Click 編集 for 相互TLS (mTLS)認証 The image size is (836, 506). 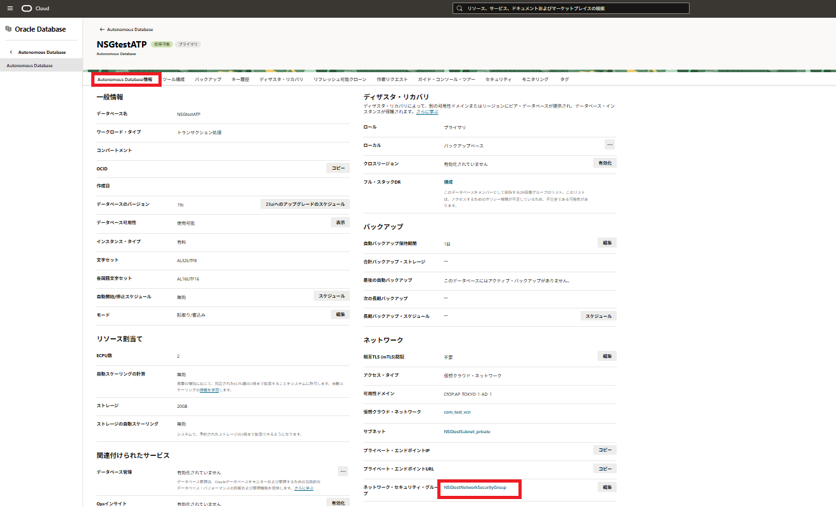[607, 356]
